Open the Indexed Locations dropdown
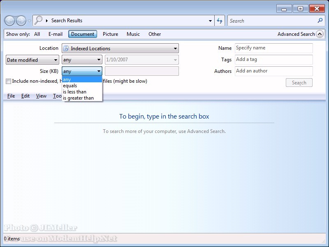Viewport: 329px width, 247px height. coord(120,48)
